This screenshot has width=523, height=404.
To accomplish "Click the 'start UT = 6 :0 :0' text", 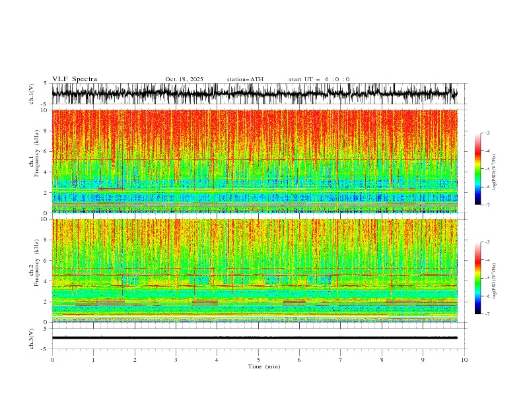I will click(x=319, y=79).
